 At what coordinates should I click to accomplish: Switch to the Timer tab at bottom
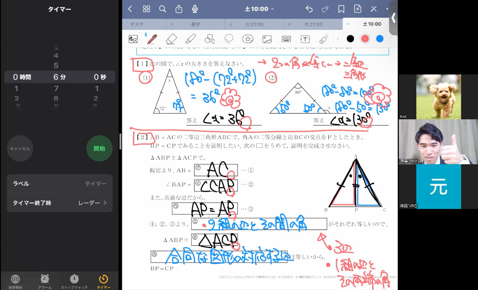[x=104, y=281]
